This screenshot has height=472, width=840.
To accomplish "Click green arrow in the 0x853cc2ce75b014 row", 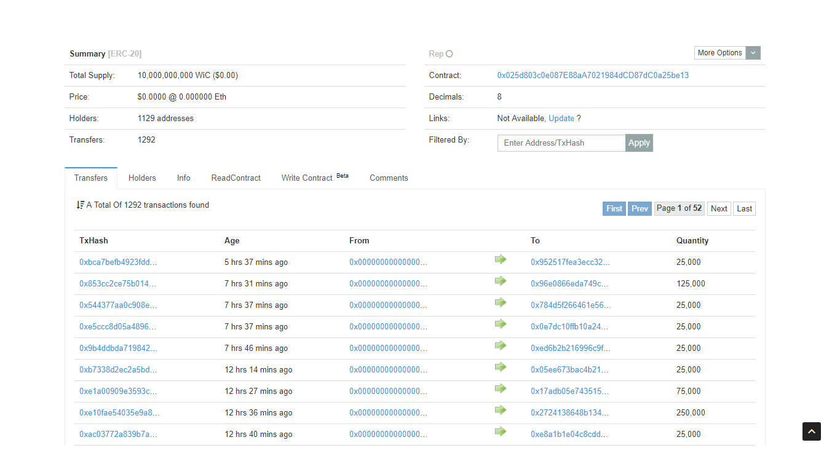I will click(501, 281).
